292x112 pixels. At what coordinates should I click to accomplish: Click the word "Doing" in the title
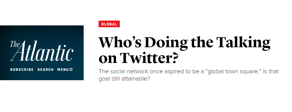pos(166,43)
